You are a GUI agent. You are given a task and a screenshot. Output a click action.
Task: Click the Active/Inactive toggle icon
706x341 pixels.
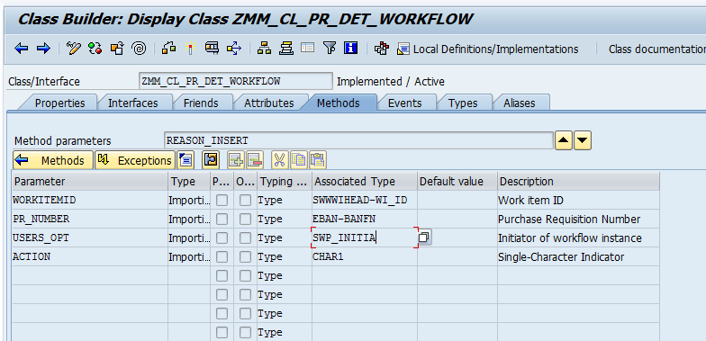coord(95,49)
